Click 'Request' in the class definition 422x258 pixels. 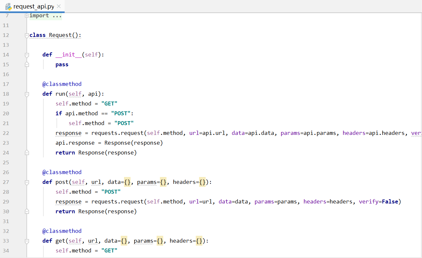tap(60, 35)
